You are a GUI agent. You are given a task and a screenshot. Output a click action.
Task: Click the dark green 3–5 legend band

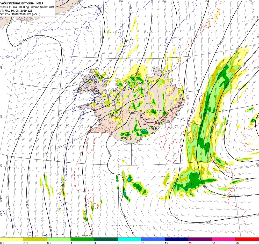coord(106,239)
